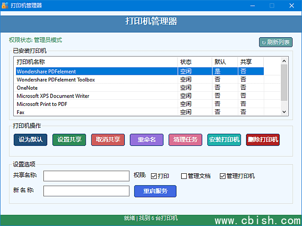Click the 新名称 input field

[x=86, y=191]
